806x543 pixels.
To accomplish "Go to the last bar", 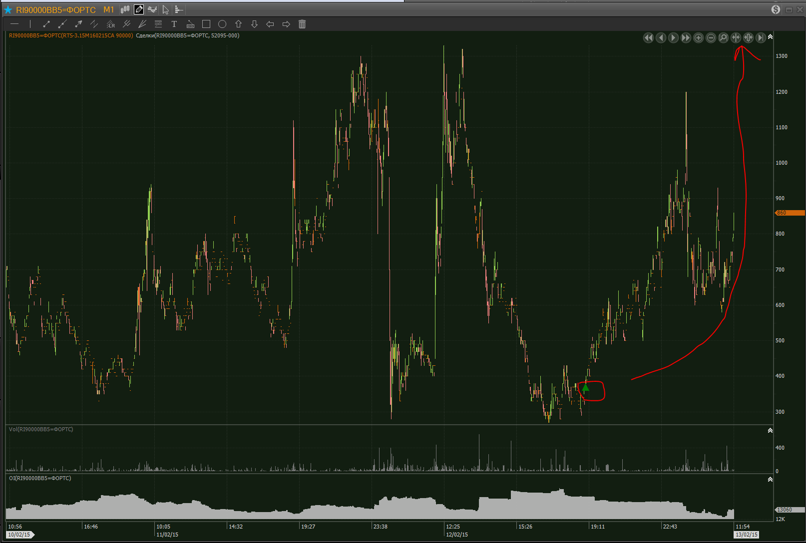I will pos(761,38).
